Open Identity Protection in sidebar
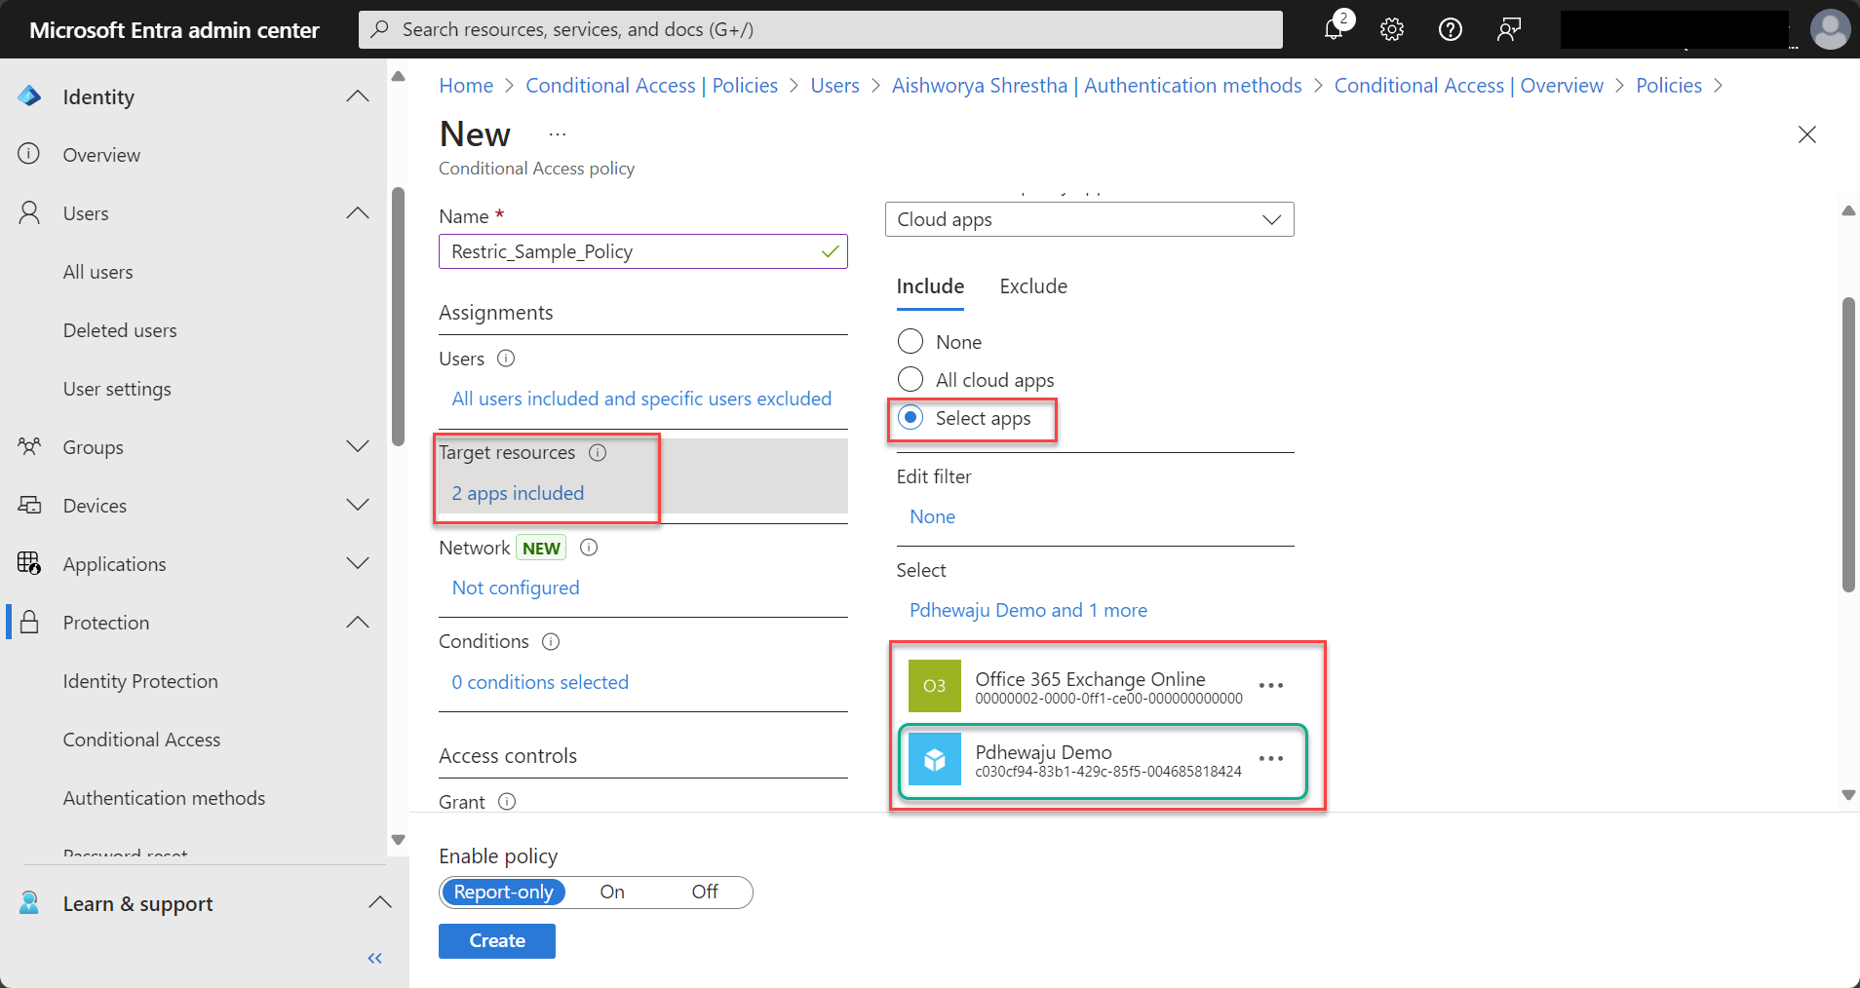The height and width of the screenshot is (988, 1860). point(140,681)
